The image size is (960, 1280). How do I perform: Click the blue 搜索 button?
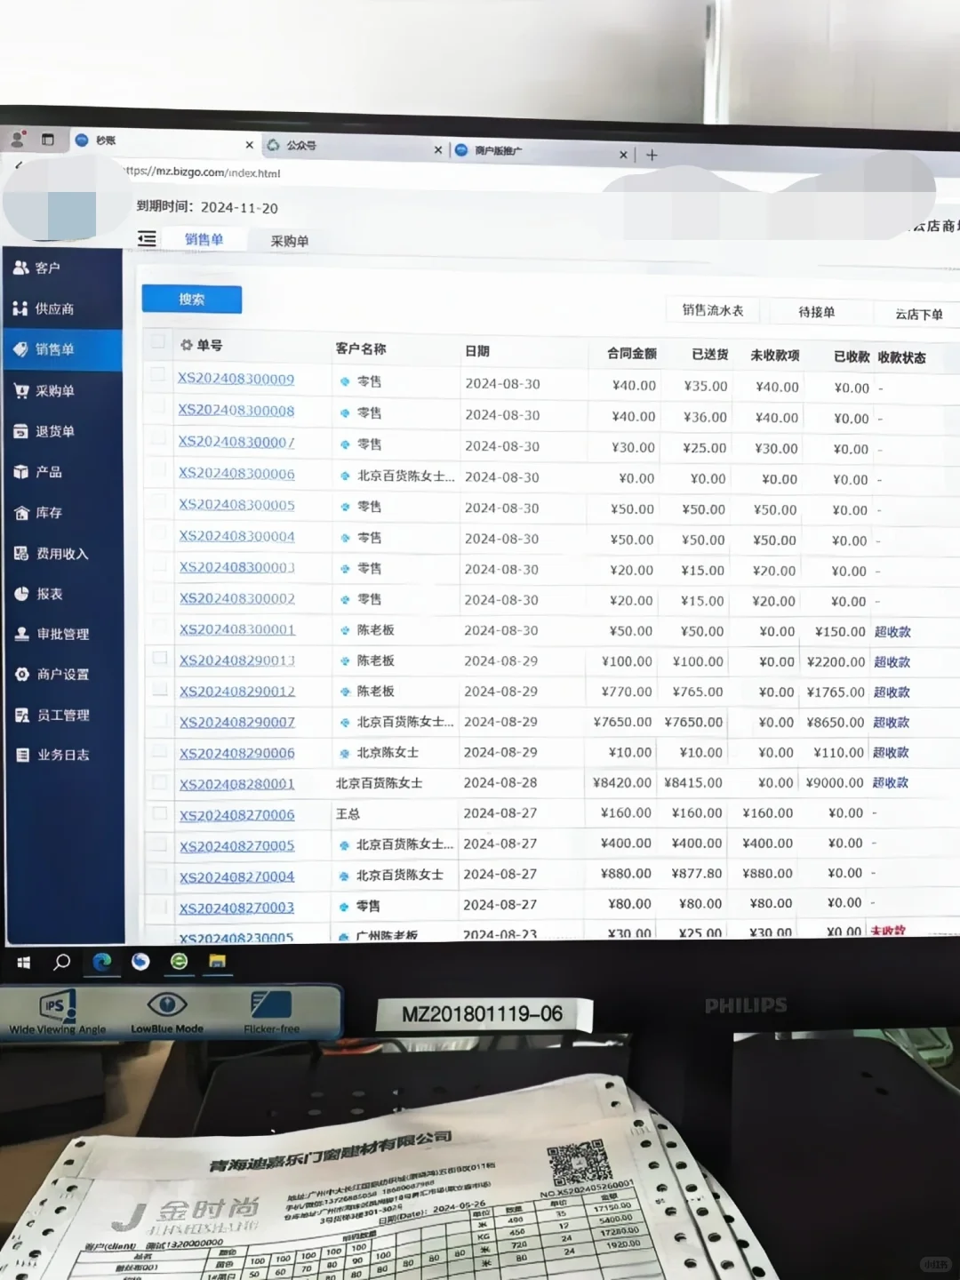[x=192, y=300]
